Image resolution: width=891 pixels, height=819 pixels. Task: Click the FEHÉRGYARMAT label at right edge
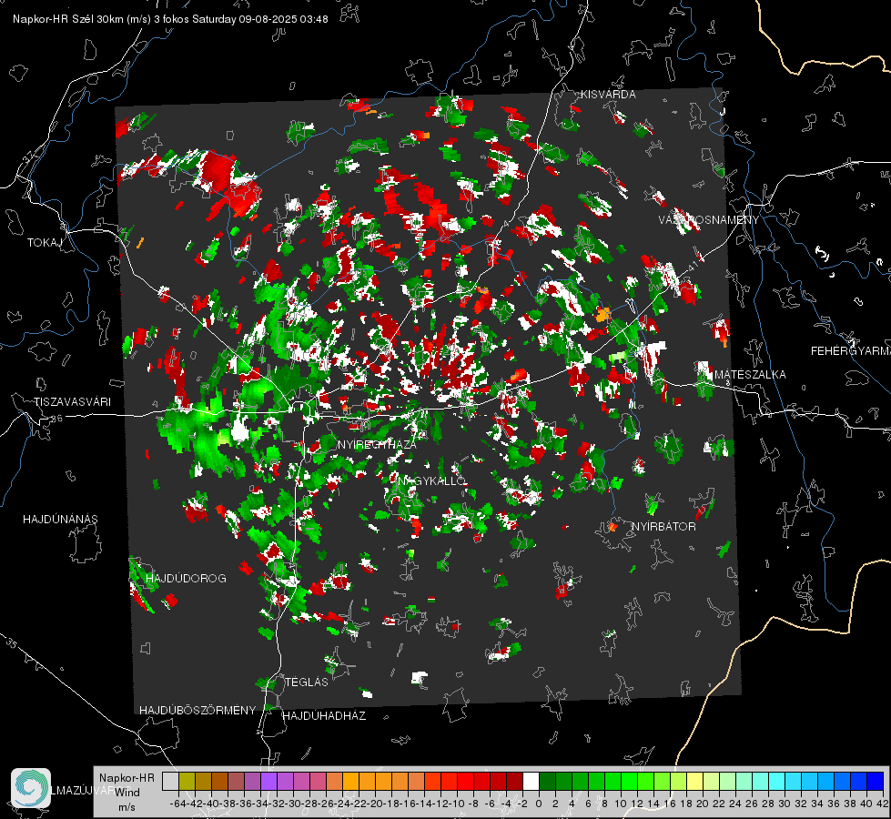tap(851, 350)
